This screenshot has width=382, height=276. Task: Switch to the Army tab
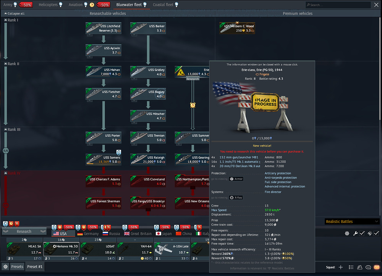(x=8, y=5)
